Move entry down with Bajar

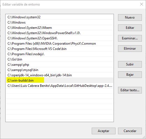(130, 75)
